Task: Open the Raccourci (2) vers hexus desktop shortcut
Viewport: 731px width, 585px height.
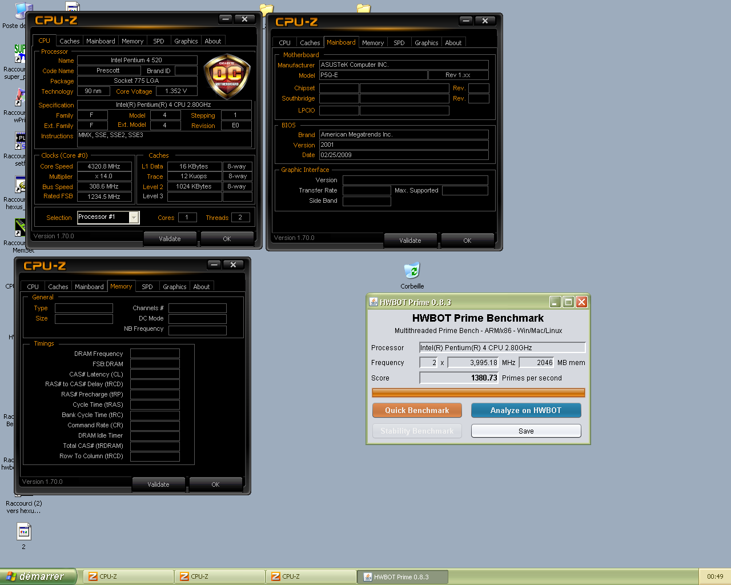Action: coord(23,507)
